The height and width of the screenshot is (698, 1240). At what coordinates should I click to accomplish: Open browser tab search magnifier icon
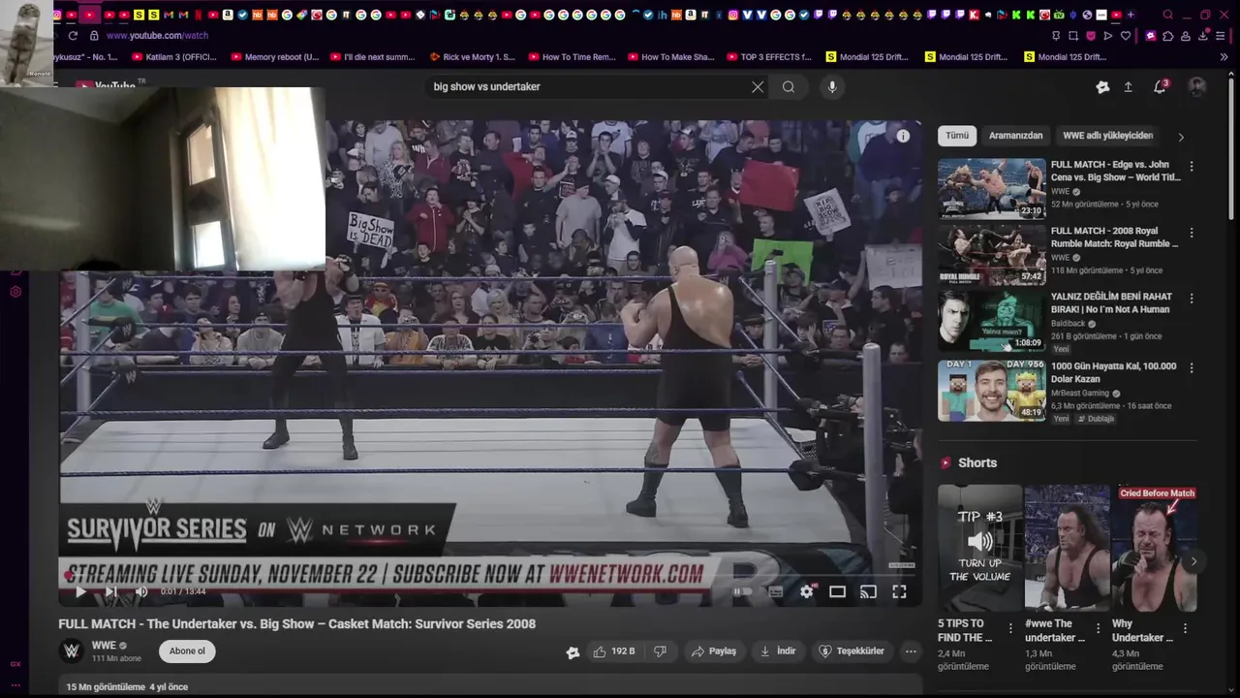tap(1167, 15)
